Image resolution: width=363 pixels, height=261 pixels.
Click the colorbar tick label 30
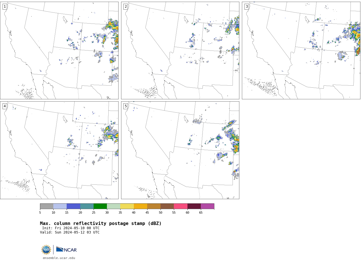point(107,212)
